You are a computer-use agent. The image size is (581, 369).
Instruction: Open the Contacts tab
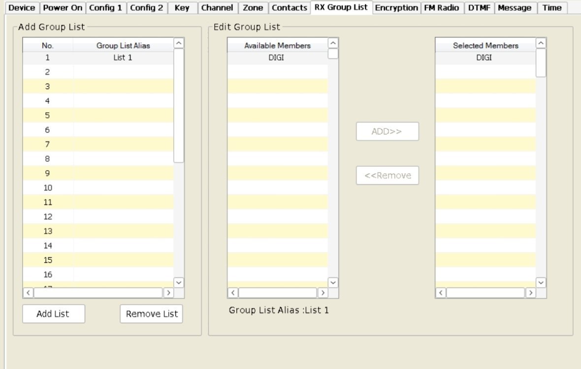[x=290, y=8]
